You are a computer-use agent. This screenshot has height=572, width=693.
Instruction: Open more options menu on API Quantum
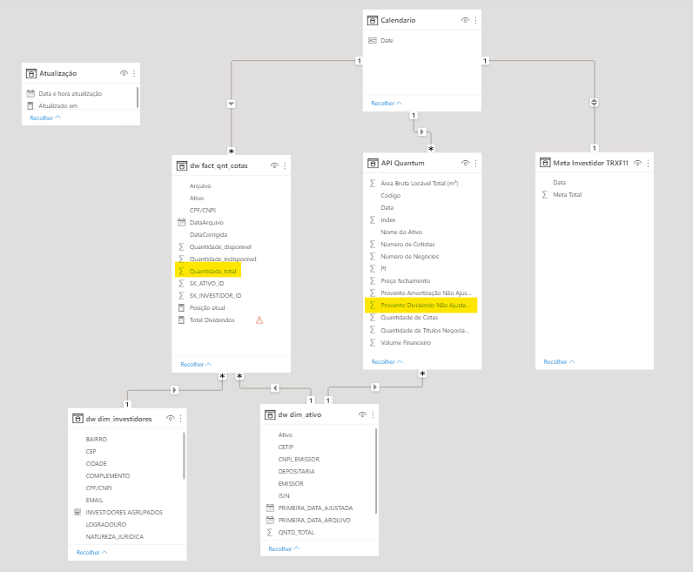pyautogui.click(x=475, y=163)
